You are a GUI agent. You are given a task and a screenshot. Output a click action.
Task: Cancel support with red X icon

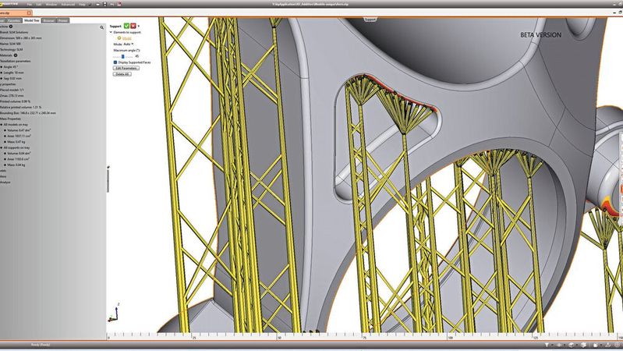click(x=133, y=26)
